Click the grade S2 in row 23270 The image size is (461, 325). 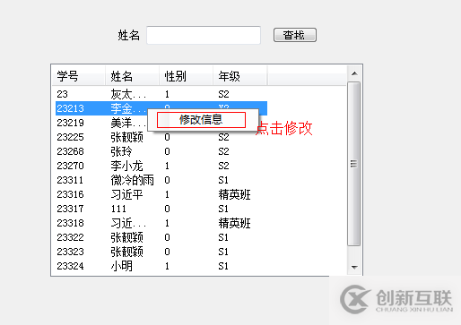[x=223, y=166]
